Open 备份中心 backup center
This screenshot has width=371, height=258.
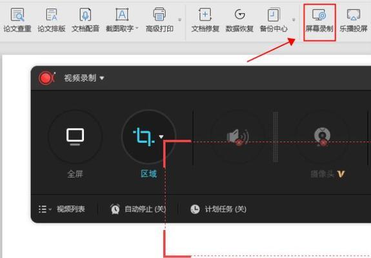click(x=274, y=20)
